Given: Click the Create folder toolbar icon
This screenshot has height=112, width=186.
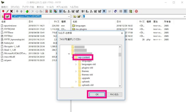Looking at the screenshot, I should point(41,11).
